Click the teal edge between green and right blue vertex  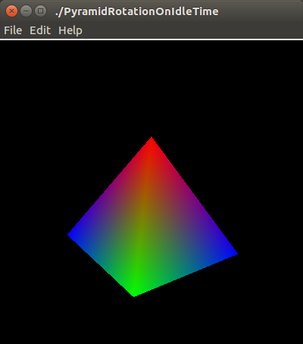click(186, 275)
